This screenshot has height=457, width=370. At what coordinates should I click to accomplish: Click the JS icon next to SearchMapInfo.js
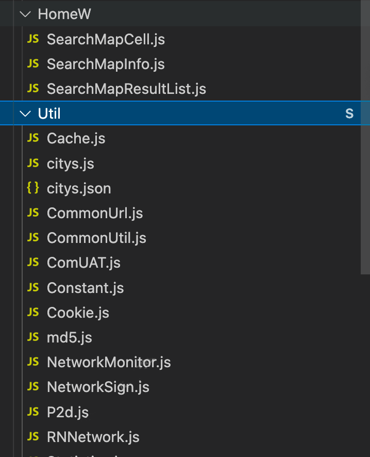click(x=33, y=63)
